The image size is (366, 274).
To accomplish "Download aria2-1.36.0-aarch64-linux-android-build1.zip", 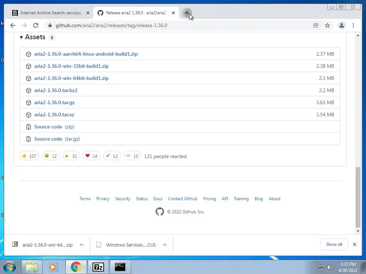I will [86, 54].
